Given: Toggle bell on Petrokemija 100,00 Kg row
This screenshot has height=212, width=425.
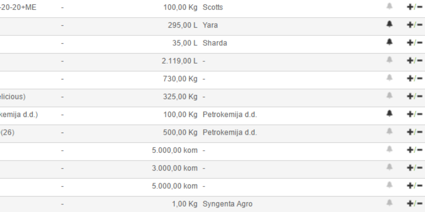Looking at the screenshot, I should click(x=389, y=113).
